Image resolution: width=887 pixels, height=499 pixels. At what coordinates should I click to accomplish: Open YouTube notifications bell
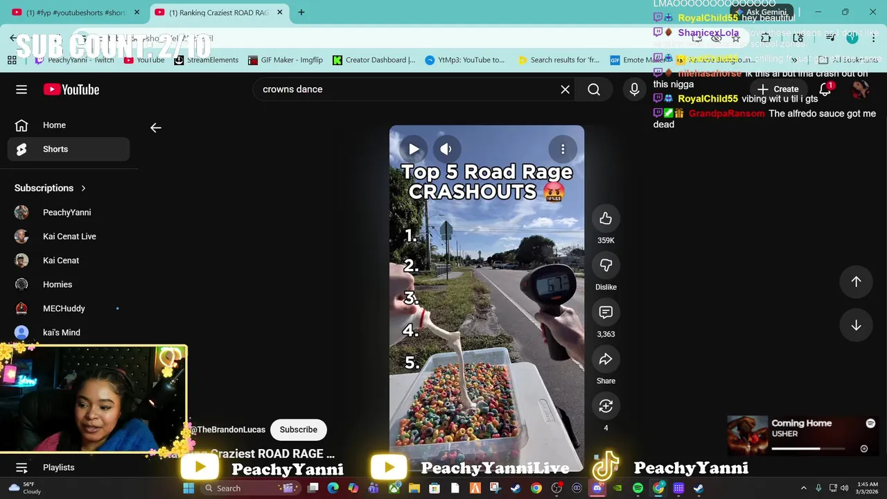click(825, 89)
